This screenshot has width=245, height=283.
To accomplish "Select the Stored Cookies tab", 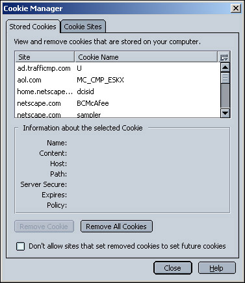I will coord(32,27).
